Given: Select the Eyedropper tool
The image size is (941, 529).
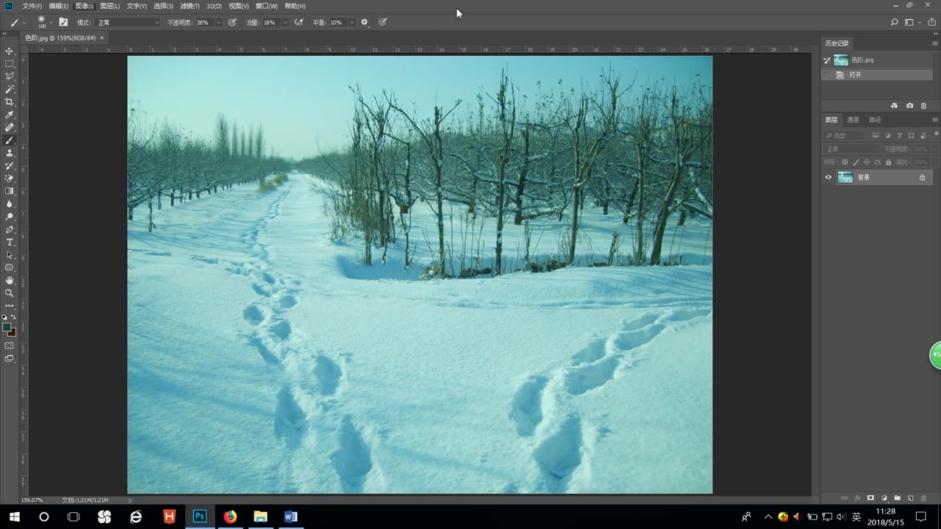Looking at the screenshot, I should 10,115.
